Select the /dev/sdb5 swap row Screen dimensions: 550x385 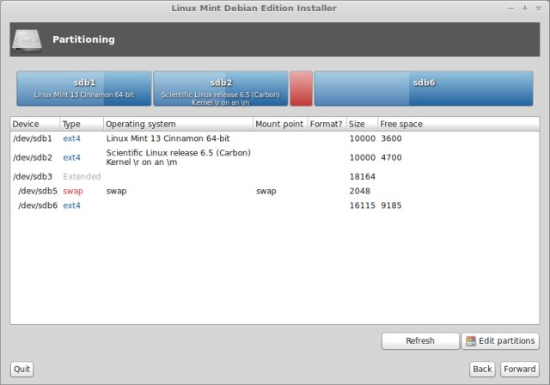click(275, 191)
